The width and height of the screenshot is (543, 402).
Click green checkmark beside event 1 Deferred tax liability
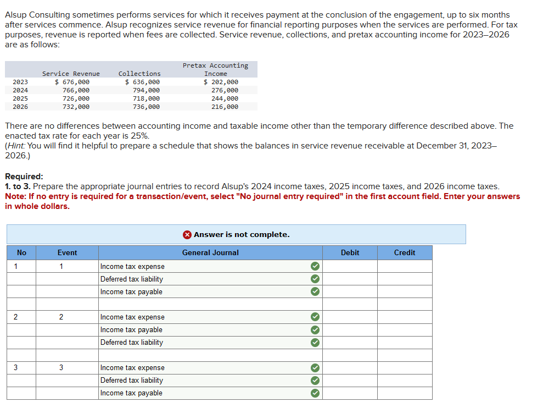click(315, 279)
